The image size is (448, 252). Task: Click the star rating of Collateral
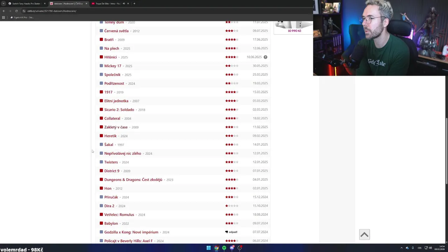pyautogui.click(x=232, y=118)
